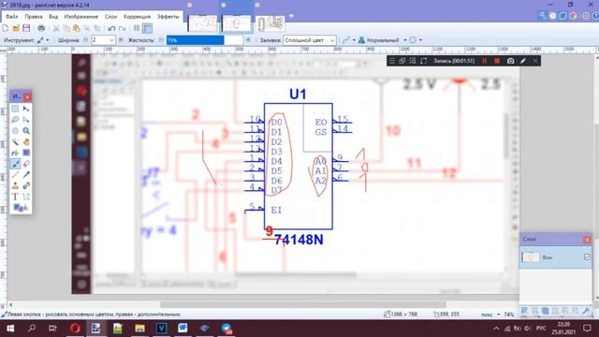Click the New file icon
This screenshot has width=599, height=337.
point(6,28)
